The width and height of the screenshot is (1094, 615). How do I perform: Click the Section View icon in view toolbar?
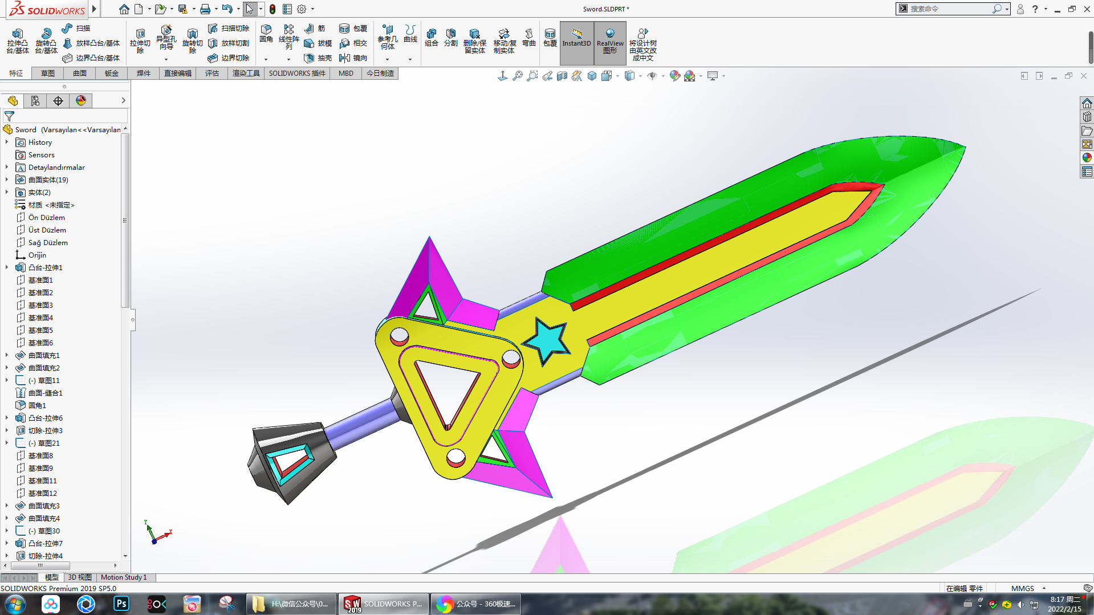coord(562,76)
